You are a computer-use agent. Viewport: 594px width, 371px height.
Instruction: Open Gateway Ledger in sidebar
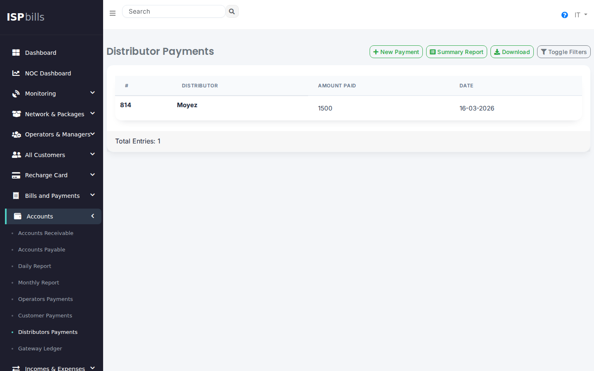pos(40,349)
